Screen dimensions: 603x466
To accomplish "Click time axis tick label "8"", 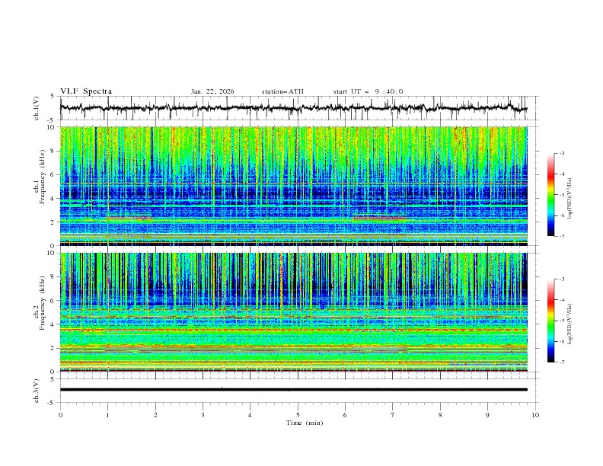I will (440, 415).
